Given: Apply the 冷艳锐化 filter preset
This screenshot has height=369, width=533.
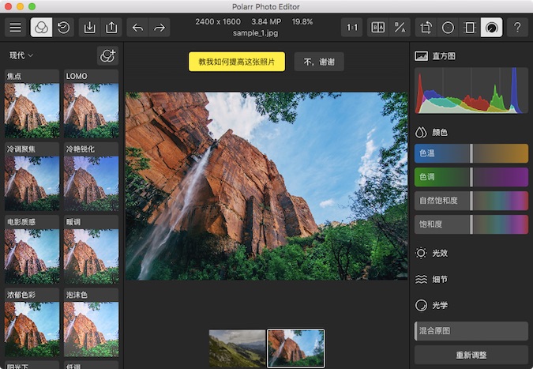Looking at the screenshot, I should [91, 176].
